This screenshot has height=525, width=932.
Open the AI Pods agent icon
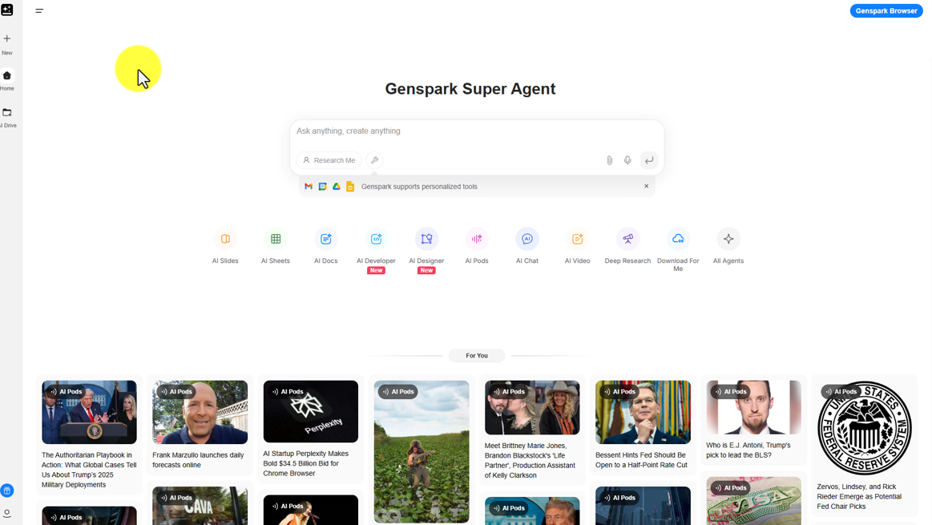477,239
